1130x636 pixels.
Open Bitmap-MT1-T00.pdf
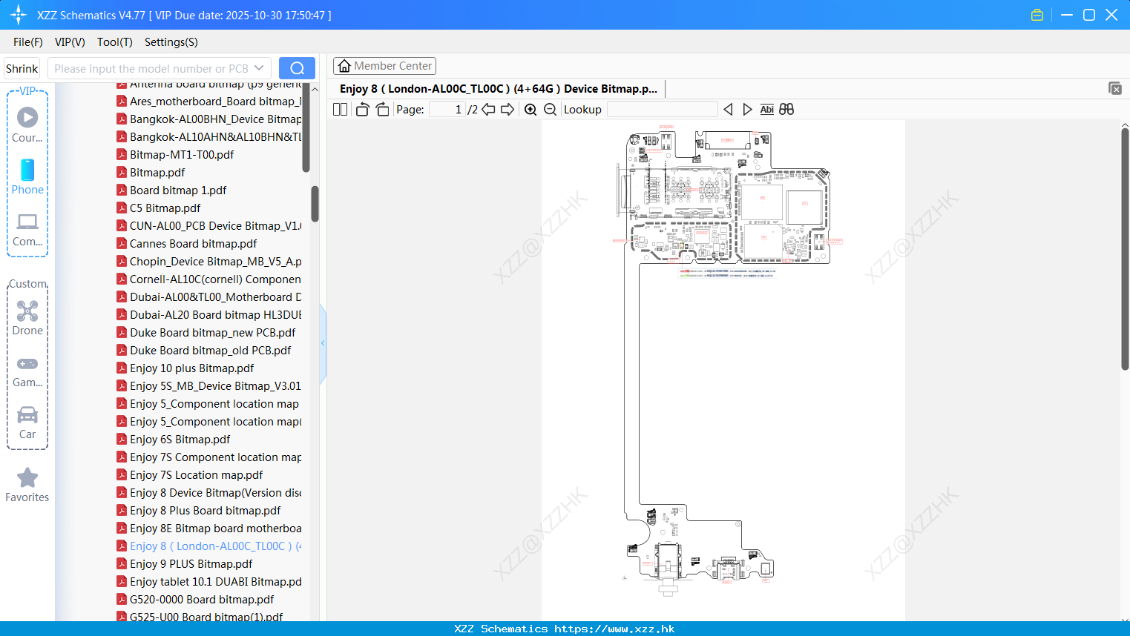point(175,155)
